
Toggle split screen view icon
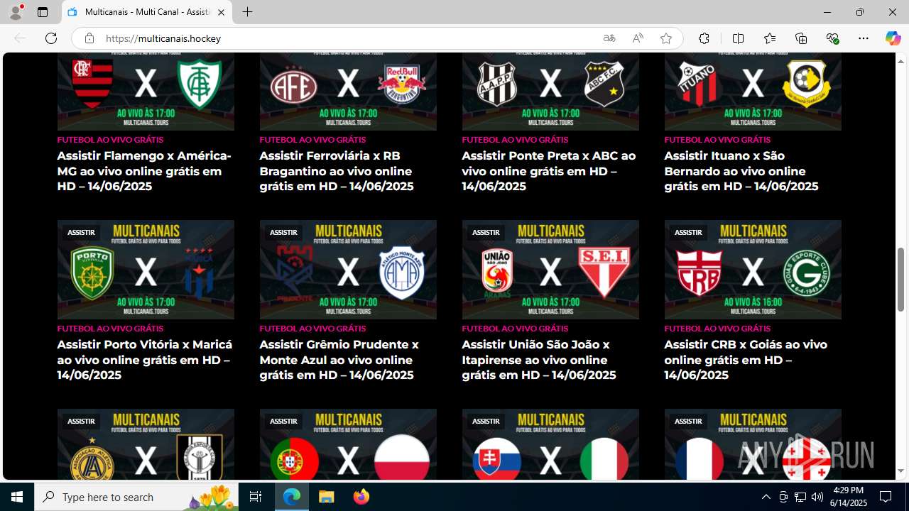pyautogui.click(x=738, y=38)
